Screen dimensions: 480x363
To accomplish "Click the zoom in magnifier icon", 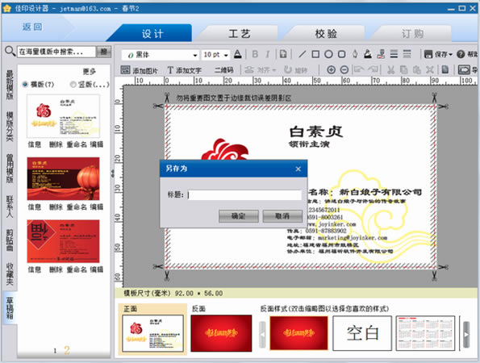I will (x=331, y=70).
